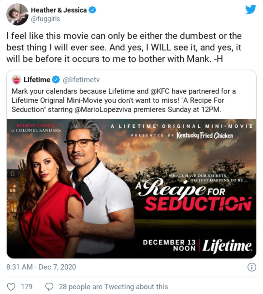Click the reply speech bubble icon
Screen dimensions: 263x294
50,287
